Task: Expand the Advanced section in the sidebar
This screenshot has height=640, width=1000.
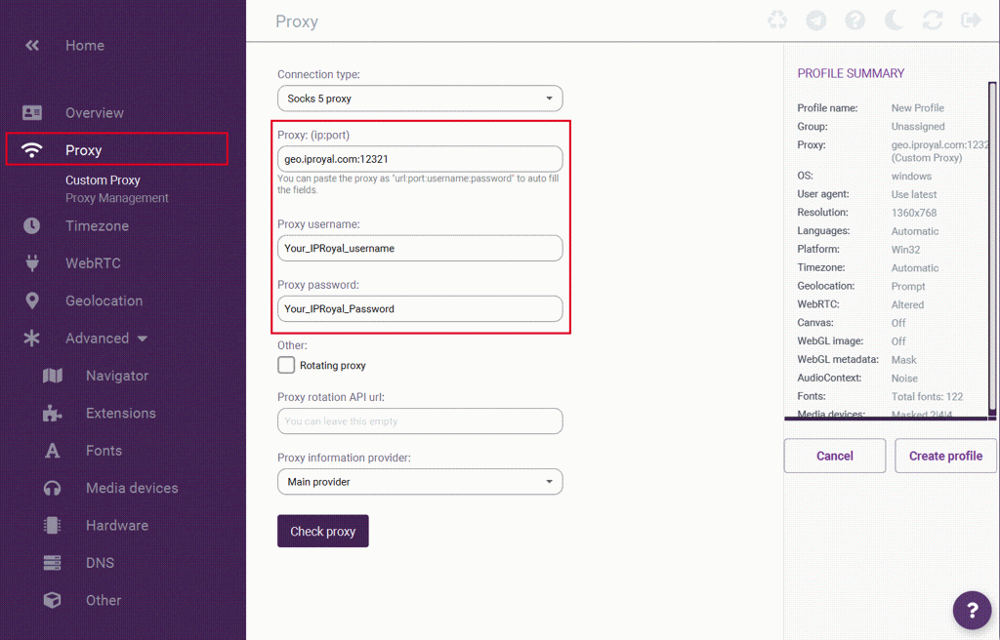Action: pos(106,339)
